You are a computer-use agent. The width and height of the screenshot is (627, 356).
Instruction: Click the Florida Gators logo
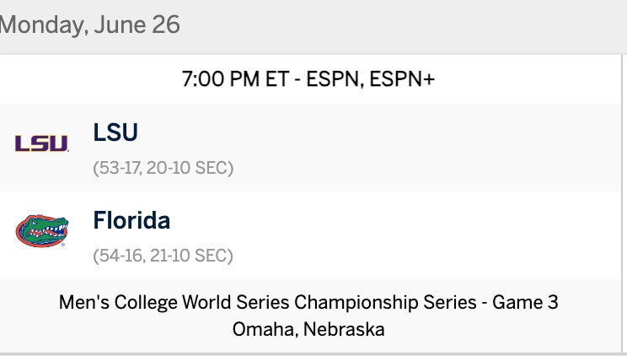pyautogui.click(x=41, y=231)
